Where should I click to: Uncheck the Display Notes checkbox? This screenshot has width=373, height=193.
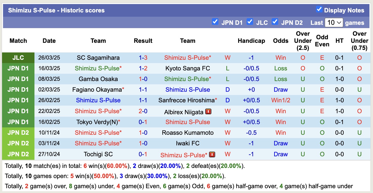[x=319, y=9]
